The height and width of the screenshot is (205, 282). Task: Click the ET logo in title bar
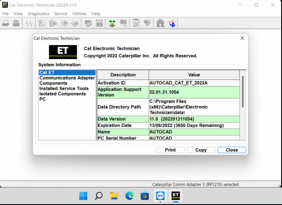[5, 5]
